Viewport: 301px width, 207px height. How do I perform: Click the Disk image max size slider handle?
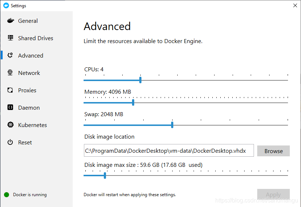click(x=105, y=175)
